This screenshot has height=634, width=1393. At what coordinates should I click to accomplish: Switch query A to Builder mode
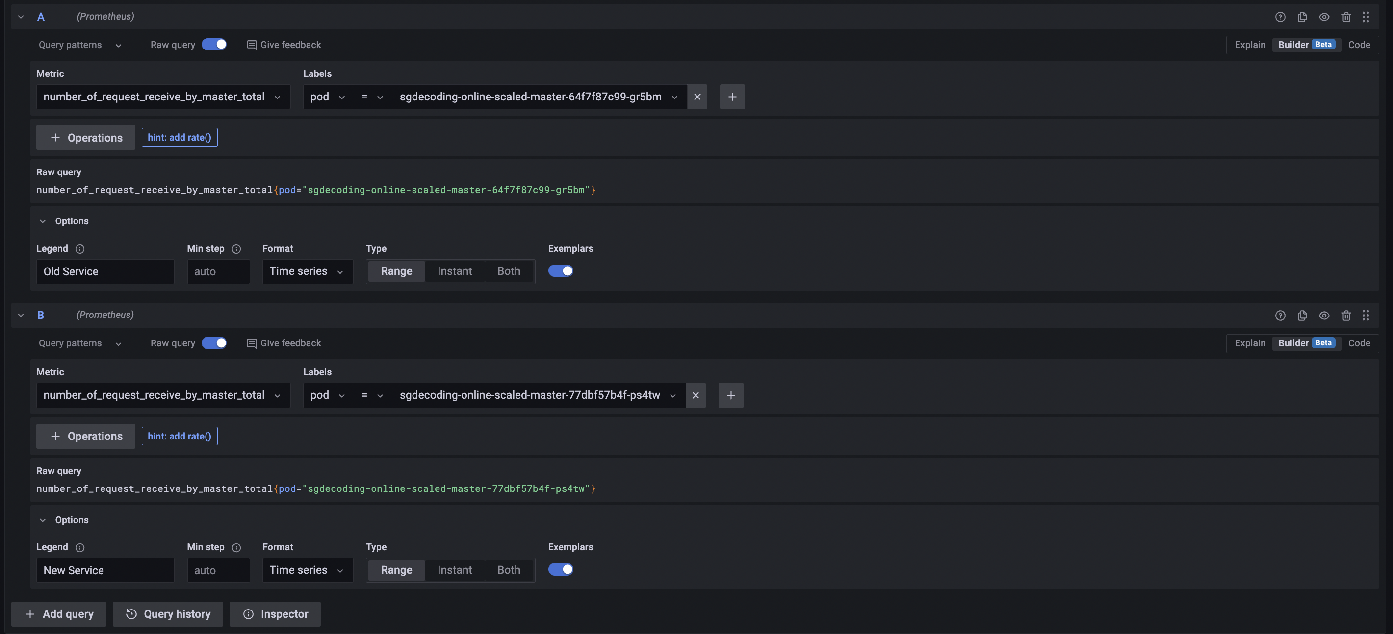tap(1306, 45)
